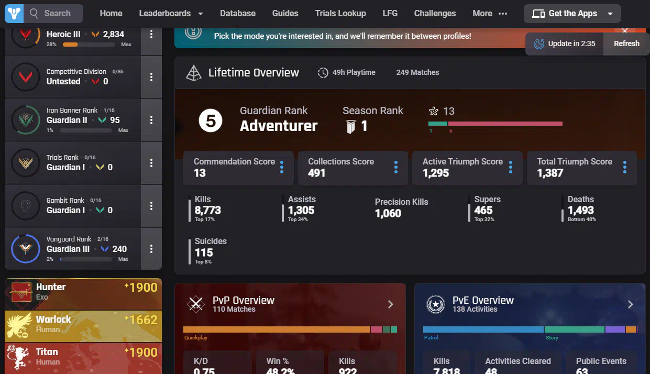This screenshot has height=374, width=650.
Task: Click the Warlock class emblem icon
Action: pos(19,326)
